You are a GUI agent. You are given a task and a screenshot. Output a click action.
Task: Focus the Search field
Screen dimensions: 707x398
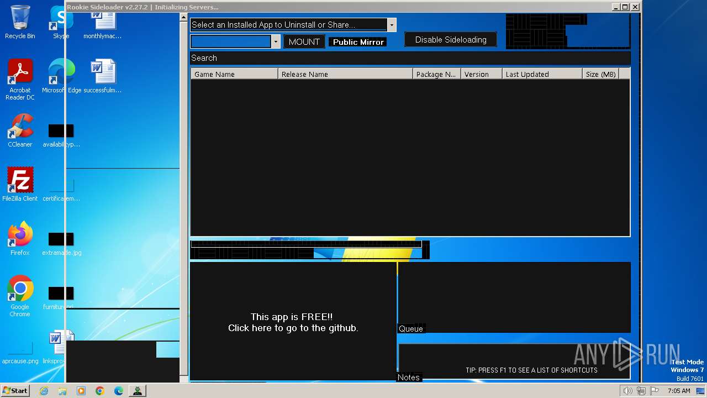pos(410,58)
